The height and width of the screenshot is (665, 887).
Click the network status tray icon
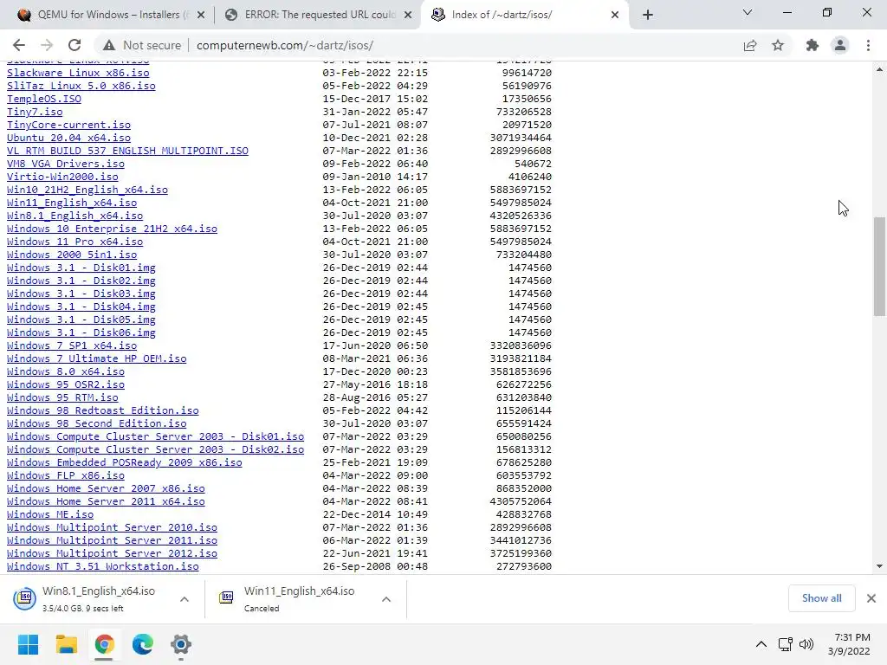(785, 644)
